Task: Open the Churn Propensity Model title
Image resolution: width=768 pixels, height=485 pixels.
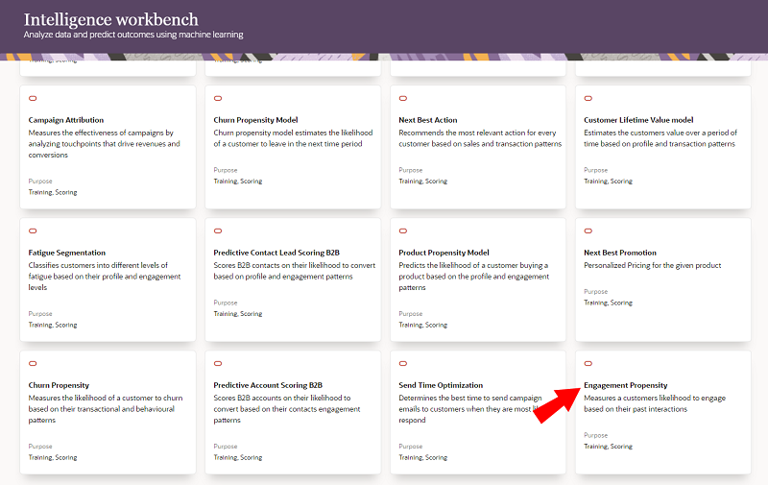Action: (x=255, y=120)
